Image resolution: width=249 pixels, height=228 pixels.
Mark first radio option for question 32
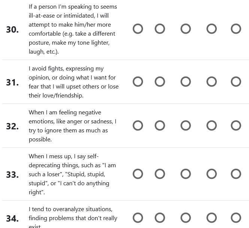[x=138, y=126]
